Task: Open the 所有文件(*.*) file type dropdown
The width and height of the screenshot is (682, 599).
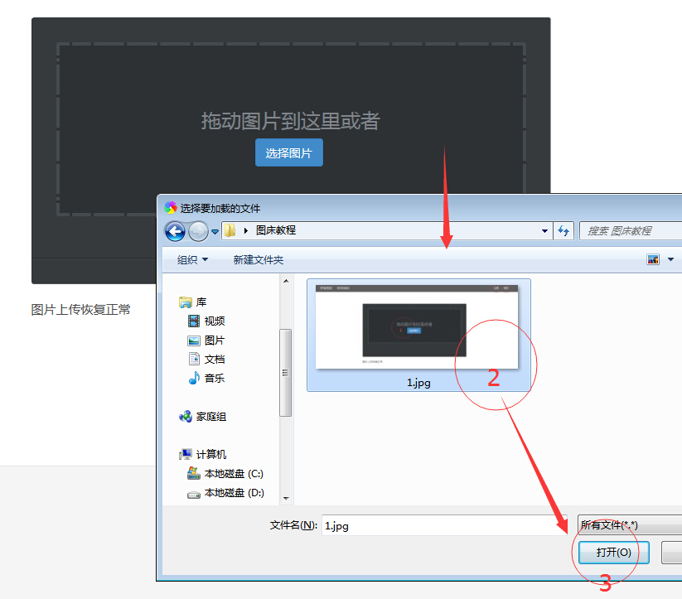Action: tap(629, 525)
